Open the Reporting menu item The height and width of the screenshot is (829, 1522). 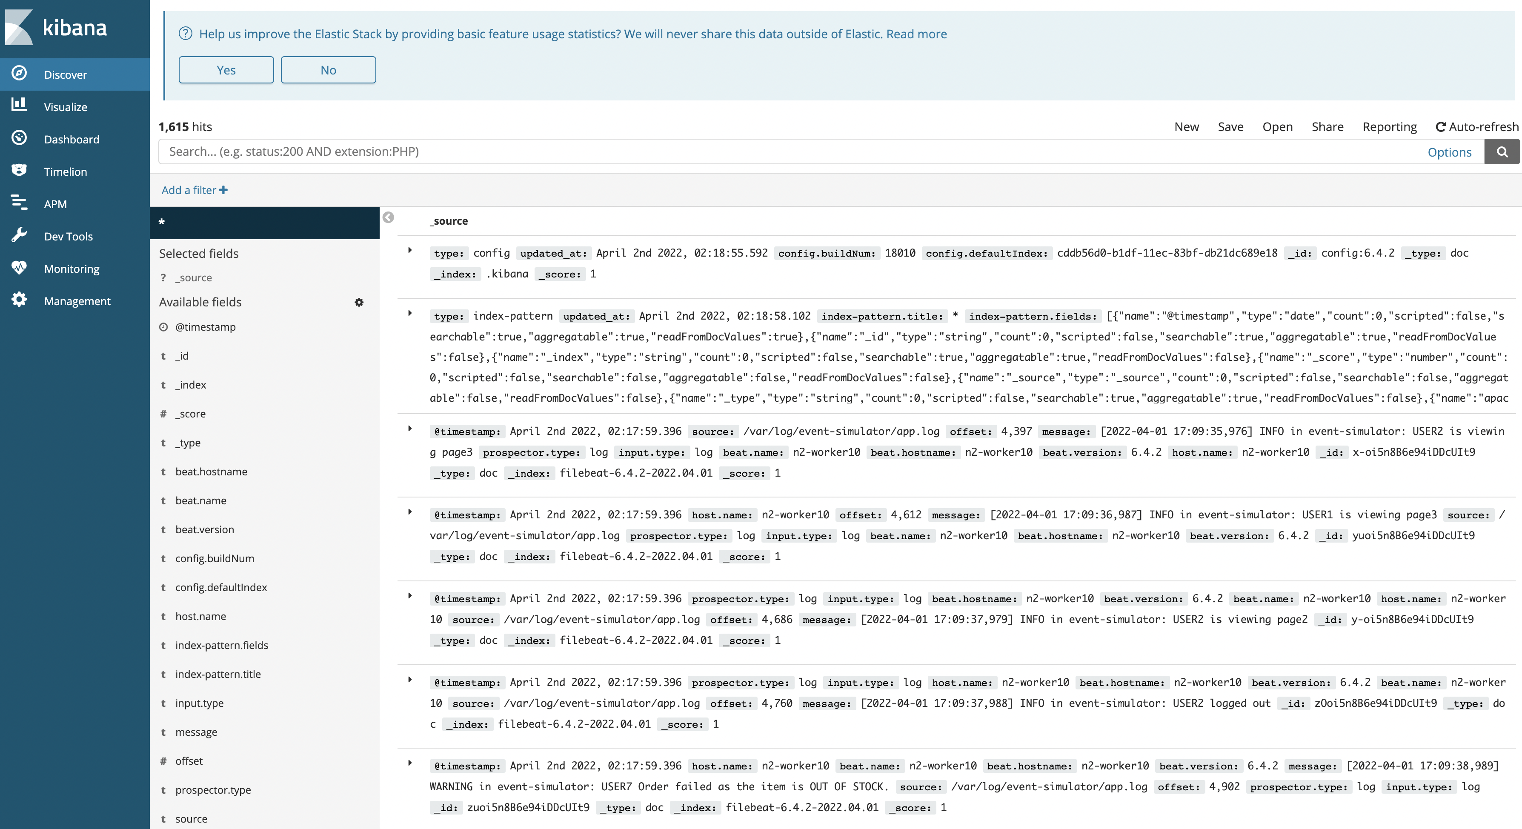point(1389,126)
